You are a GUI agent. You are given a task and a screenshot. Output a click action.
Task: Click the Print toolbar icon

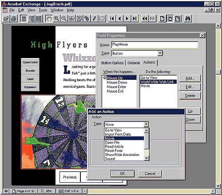(x=14, y=19)
